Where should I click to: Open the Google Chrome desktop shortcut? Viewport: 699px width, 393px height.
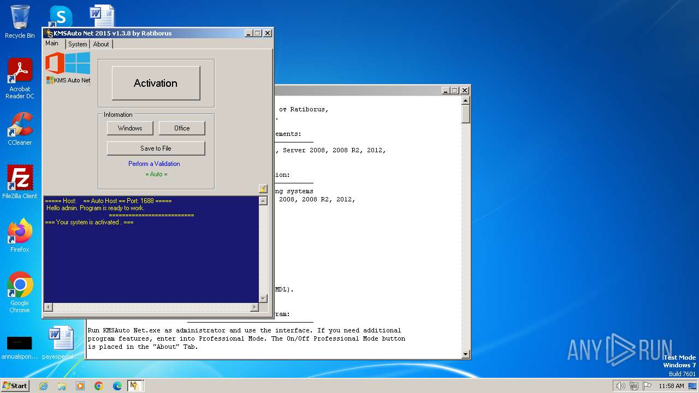coord(20,293)
